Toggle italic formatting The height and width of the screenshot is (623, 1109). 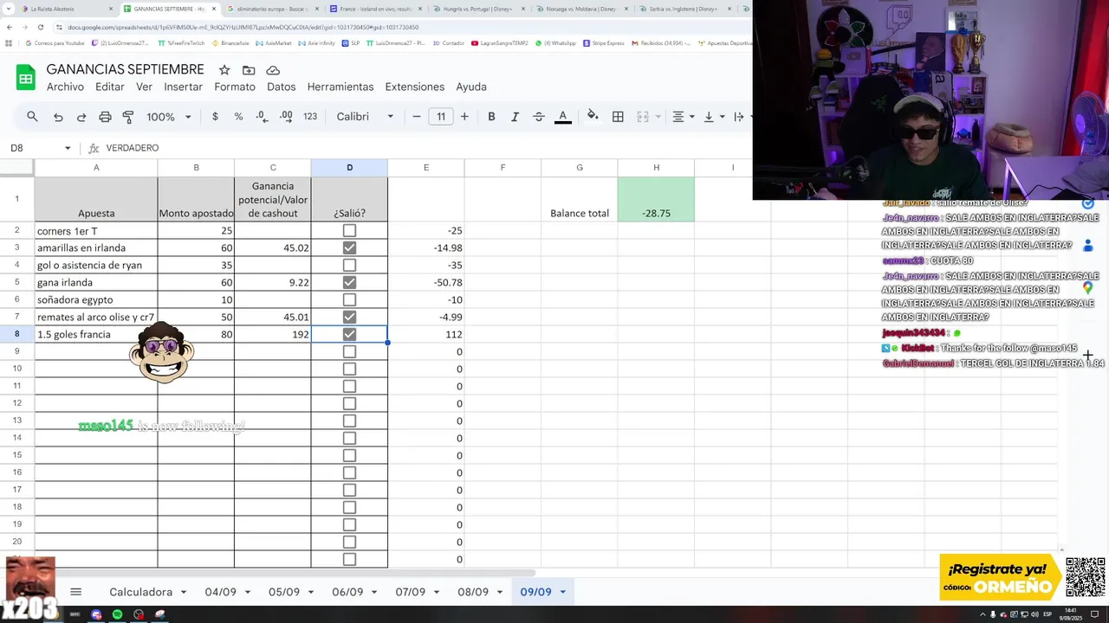click(x=515, y=117)
